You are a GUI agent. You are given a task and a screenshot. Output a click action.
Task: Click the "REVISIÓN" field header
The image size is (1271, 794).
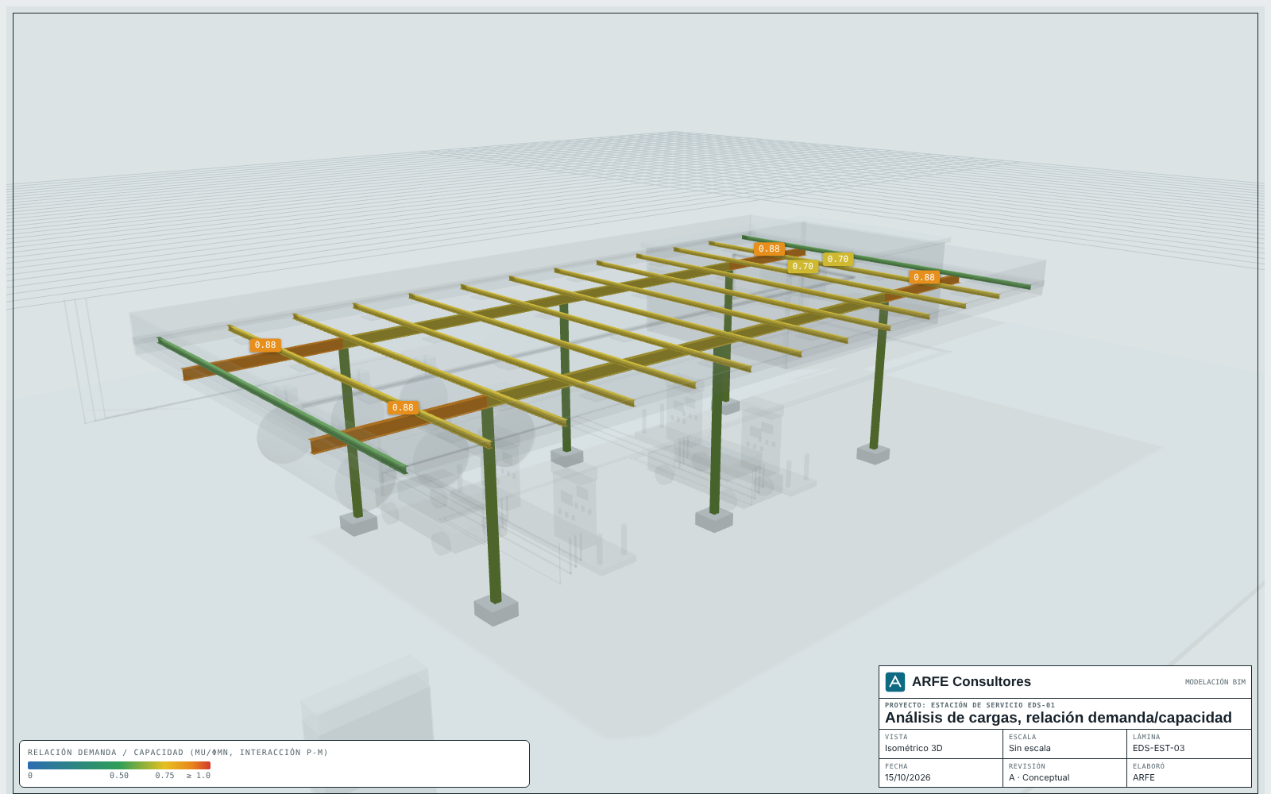pyautogui.click(x=1027, y=766)
